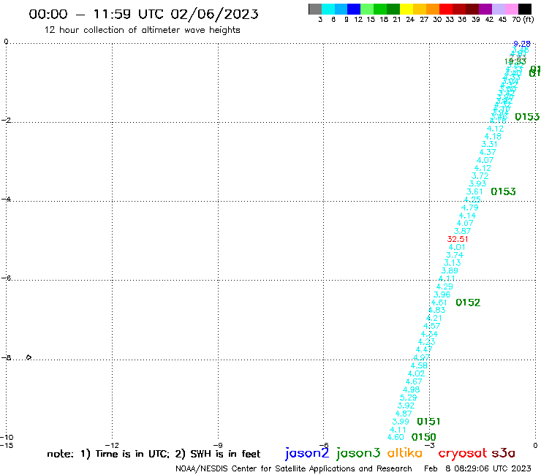Click the gray swatch in the legend
Image resolution: width=541 pixels, height=475 pixels.
coord(315,9)
